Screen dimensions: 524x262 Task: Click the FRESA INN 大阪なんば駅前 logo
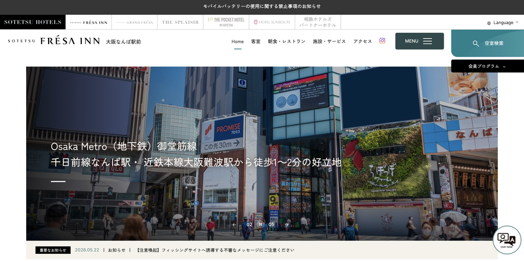pyautogui.click(x=74, y=41)
